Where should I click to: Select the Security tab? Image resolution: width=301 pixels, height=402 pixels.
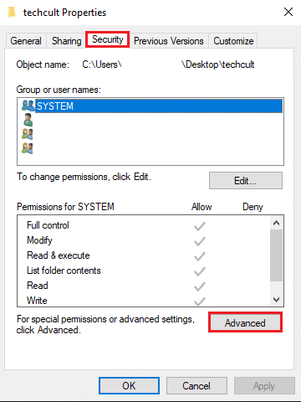point(108,39)
